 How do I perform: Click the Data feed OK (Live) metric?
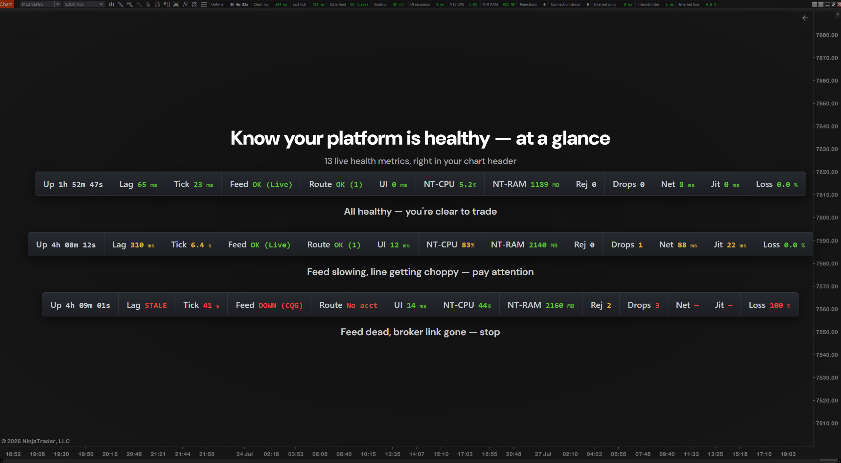349,4
